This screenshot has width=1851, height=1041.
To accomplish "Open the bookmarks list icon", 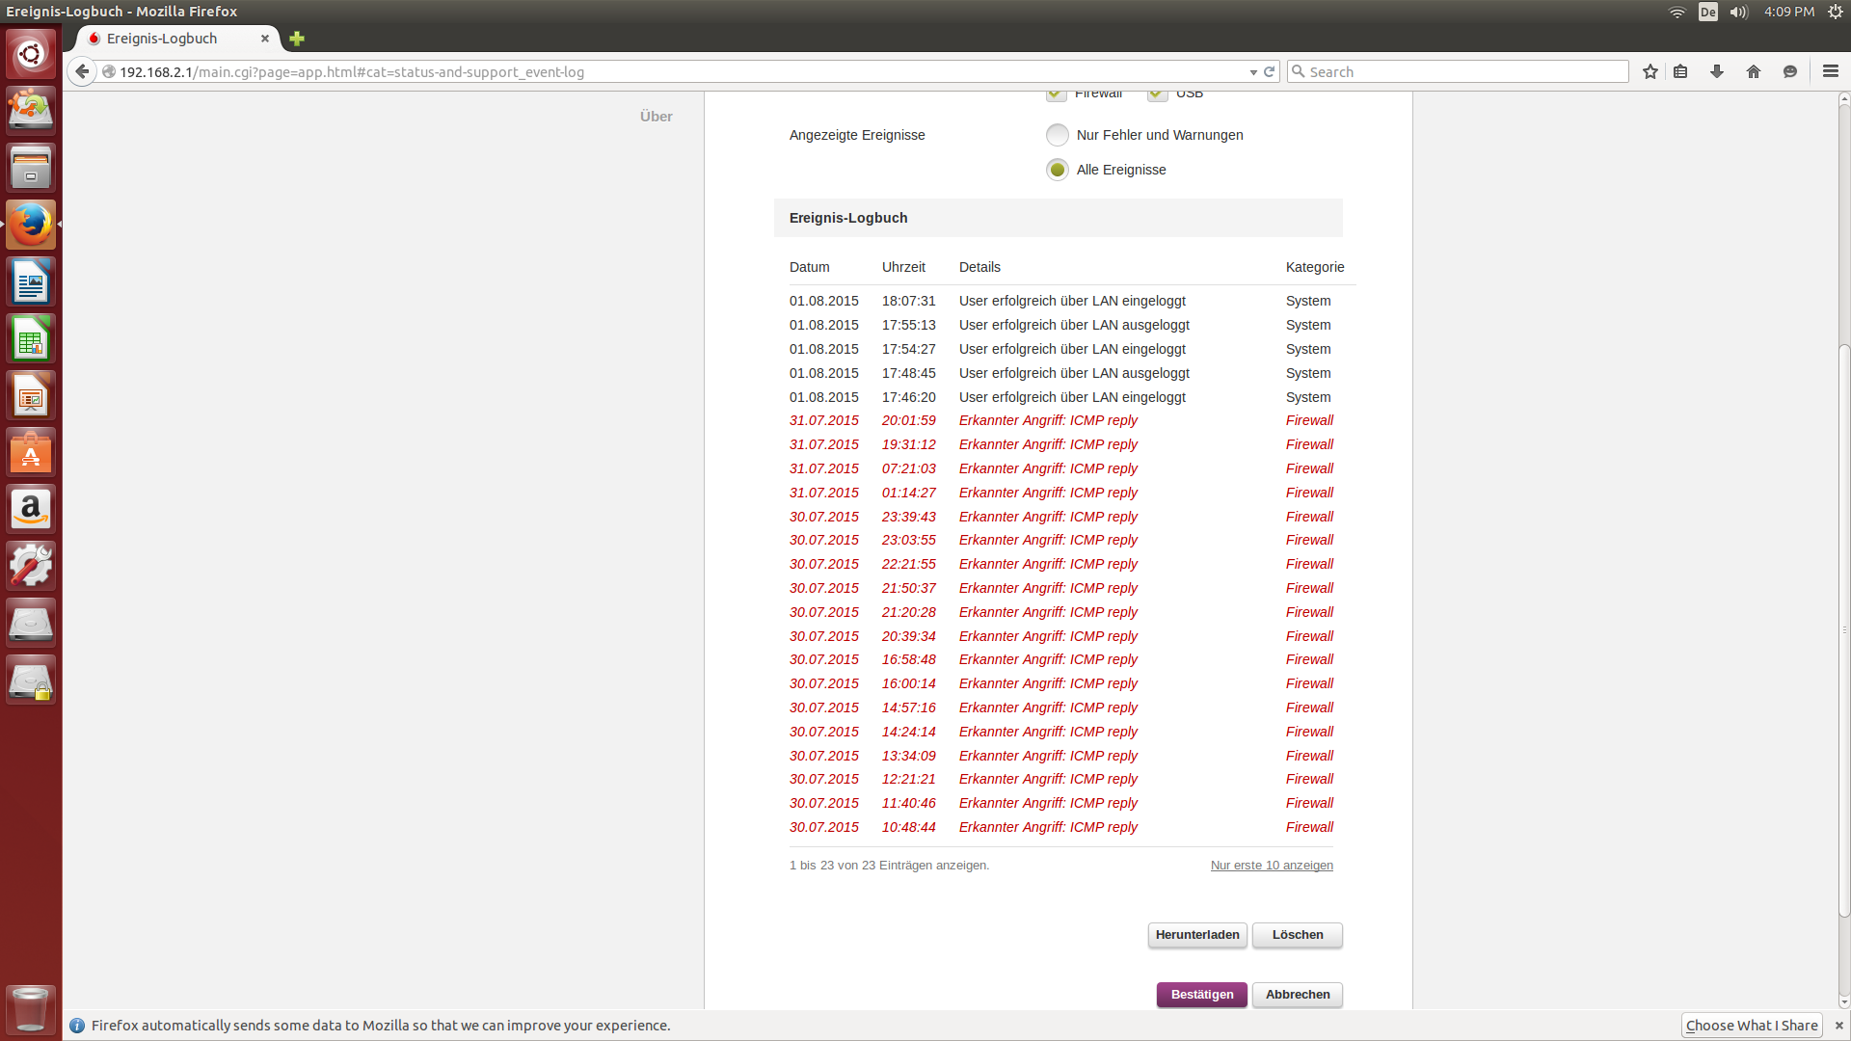I will pos(1680,71).
